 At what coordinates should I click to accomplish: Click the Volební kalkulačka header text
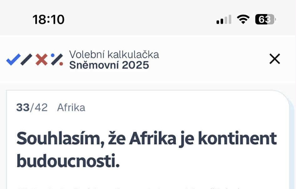(x=114, y=55)
